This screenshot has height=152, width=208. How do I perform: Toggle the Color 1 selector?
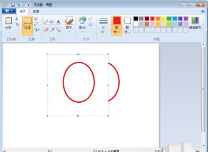(x=117, y=25)
